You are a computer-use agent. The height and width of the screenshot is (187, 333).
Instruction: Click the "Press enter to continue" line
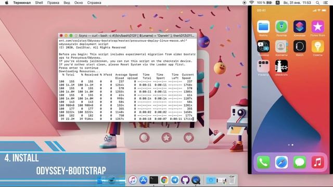tap(79, 68)
